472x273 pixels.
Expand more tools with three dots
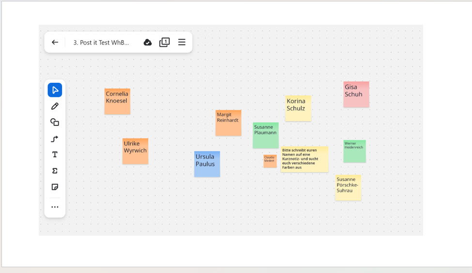pyautogui.click(x=55, y=207)
